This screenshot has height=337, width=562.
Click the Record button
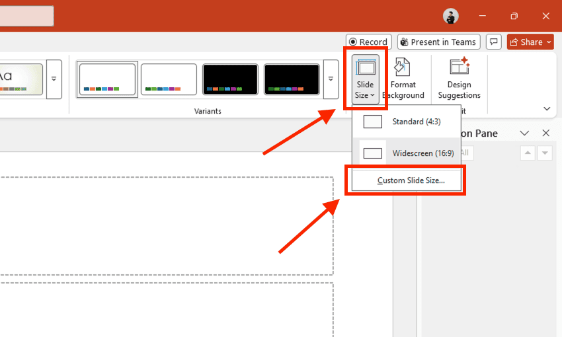pyautogui.click(x=368, y=42)
